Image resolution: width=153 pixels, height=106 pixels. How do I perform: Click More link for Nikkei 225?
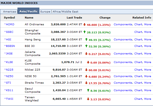[148, 70]
